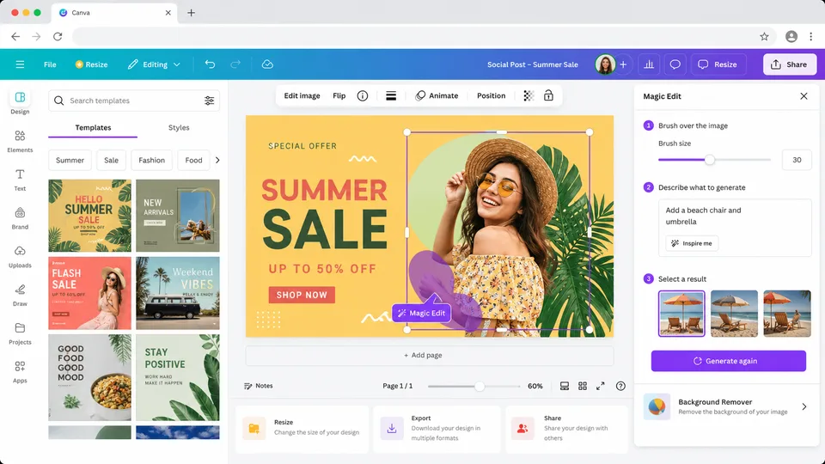Expand more template category chips arrow
Image resolution: width=825 pixels, height=464 pixels.
pos(217,160)
